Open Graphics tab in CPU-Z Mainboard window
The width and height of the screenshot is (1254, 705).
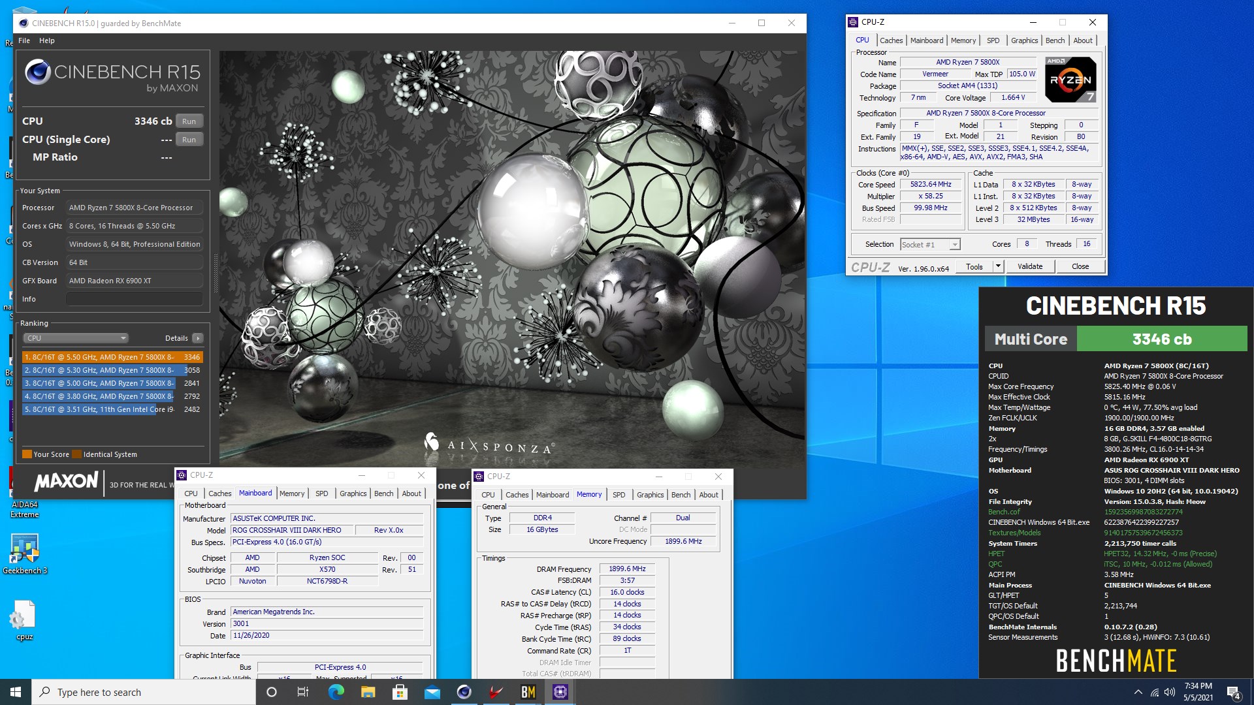353,493
